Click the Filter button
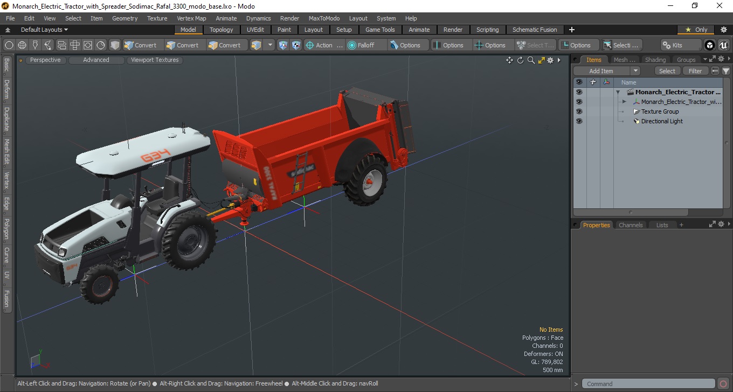Screen dimensions: 733x392 [x=696, y=71]
